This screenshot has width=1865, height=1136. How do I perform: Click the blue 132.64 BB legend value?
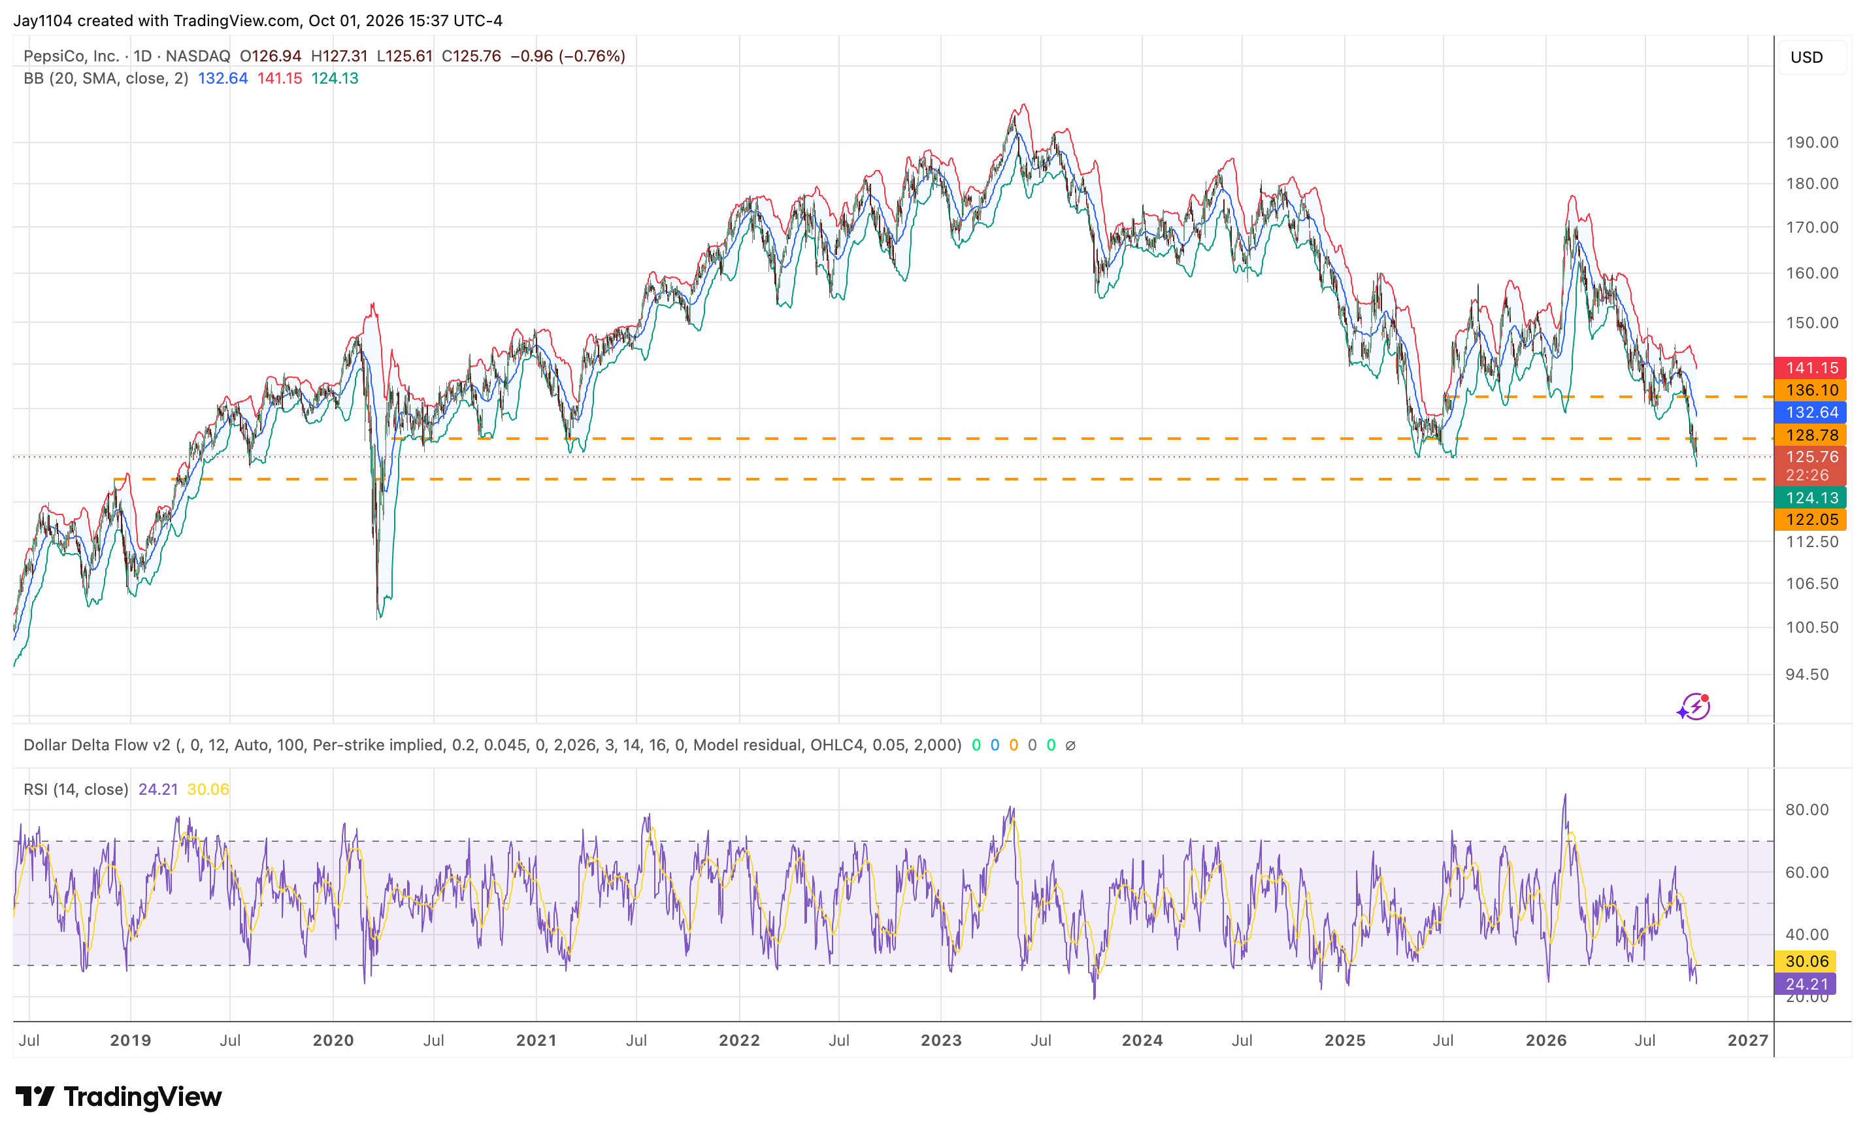tap(223, 78)
